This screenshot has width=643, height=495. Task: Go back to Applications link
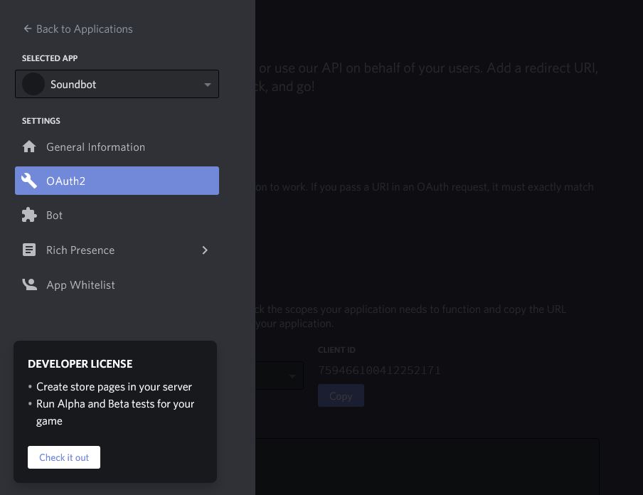pyautogui.click(x=78, y=28)
